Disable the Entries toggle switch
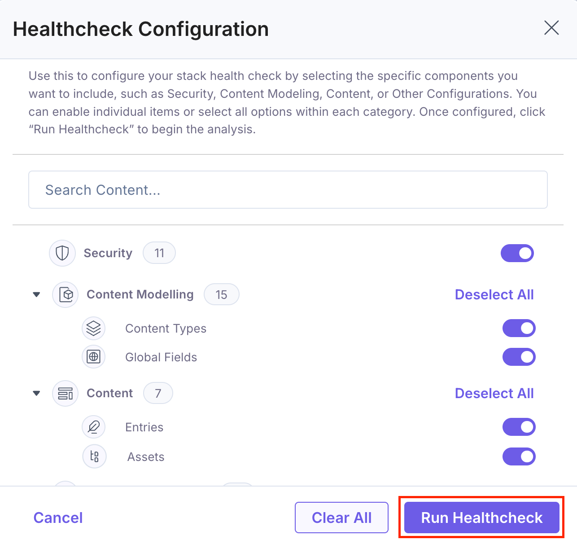 [x=519, y=427]
